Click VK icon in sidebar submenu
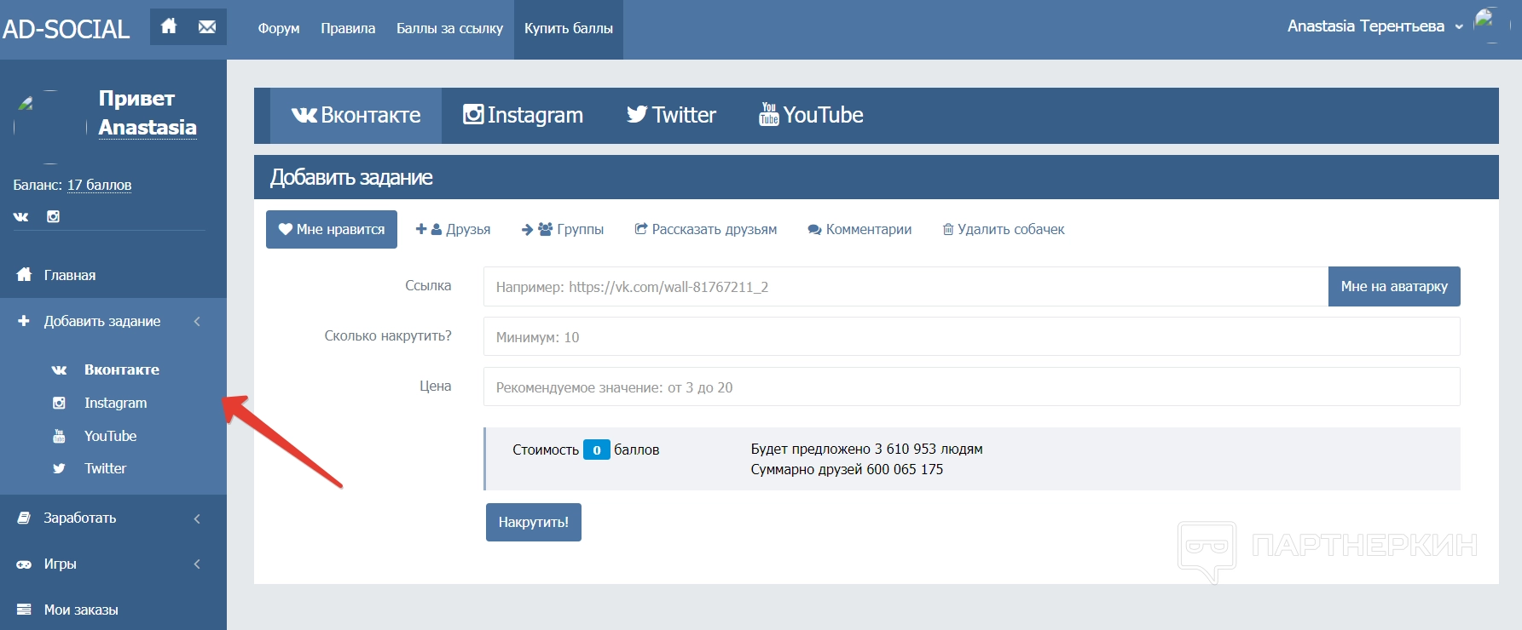The height and width of the screenshot is (630, 1522). pos(59,369)
